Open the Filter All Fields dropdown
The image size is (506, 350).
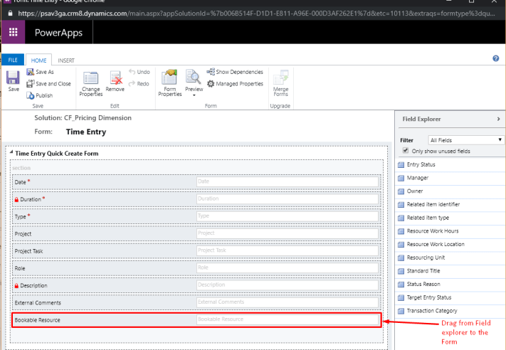click(x=465, y=140)
